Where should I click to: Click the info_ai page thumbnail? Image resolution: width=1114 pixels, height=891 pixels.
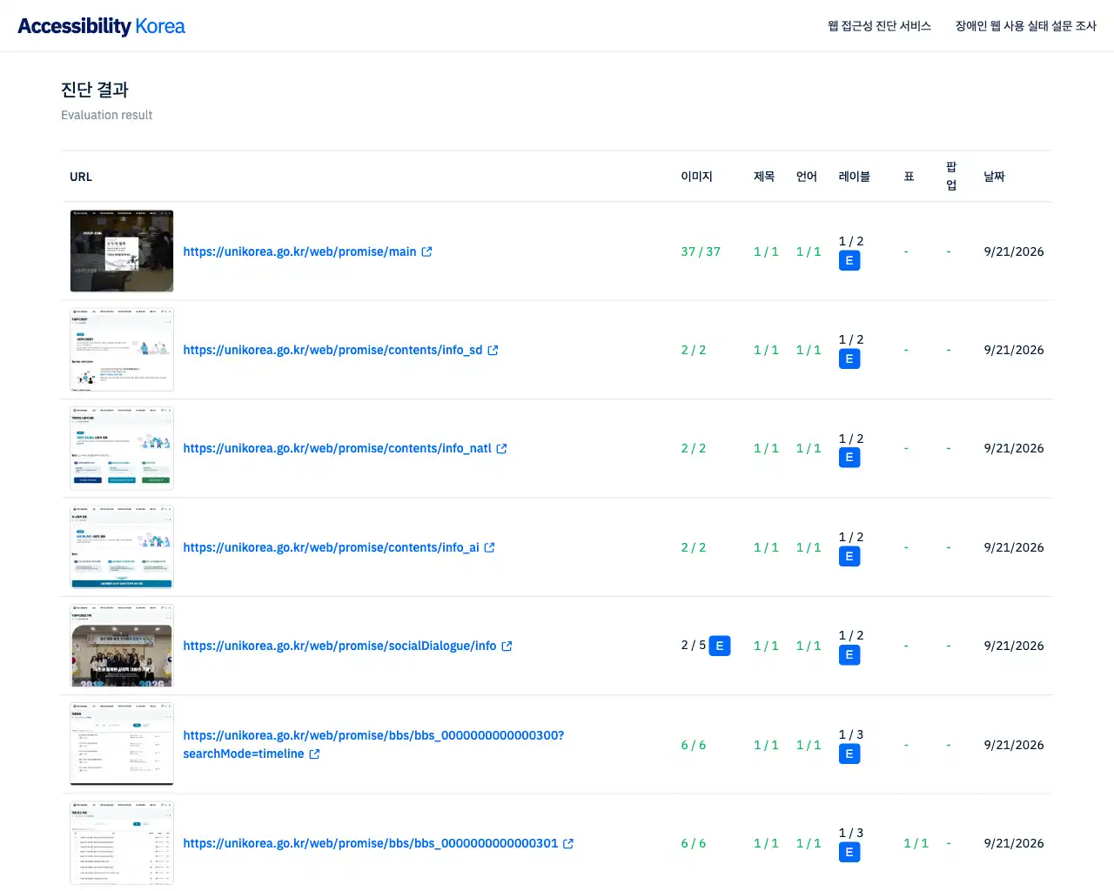122,547
